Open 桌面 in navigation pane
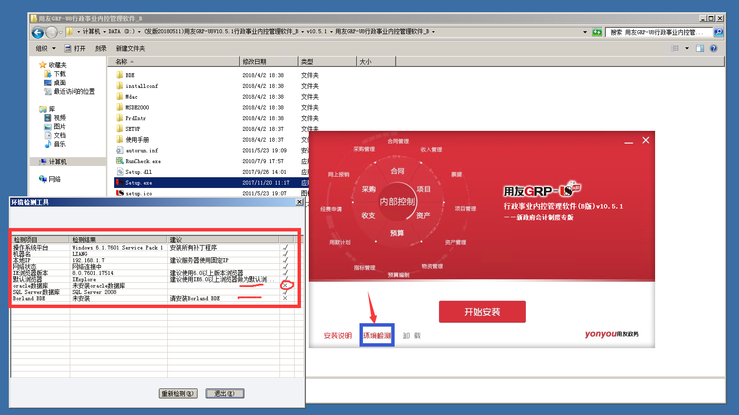Image resolution: width=739 pixels, height=415 pixels. coord(55,83)
